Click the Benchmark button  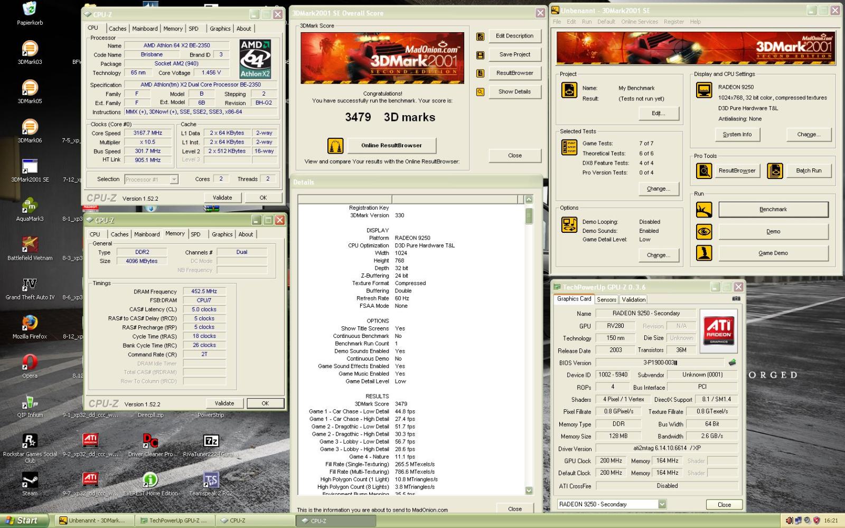(773, 210)
